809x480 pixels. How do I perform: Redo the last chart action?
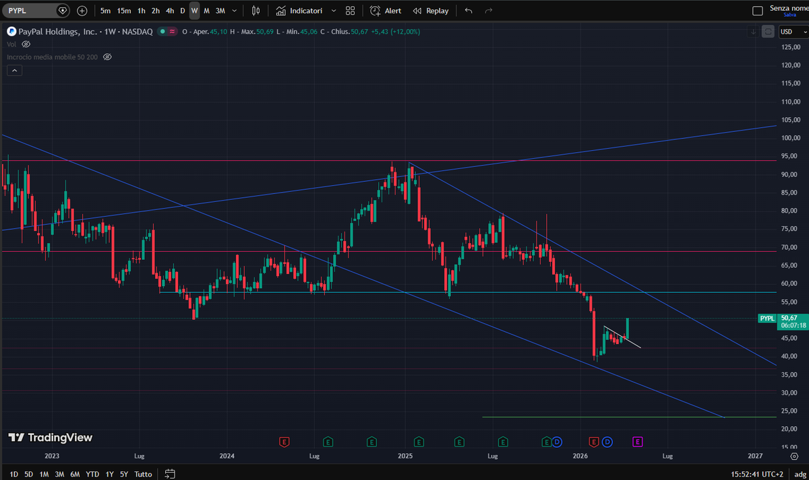489,11
